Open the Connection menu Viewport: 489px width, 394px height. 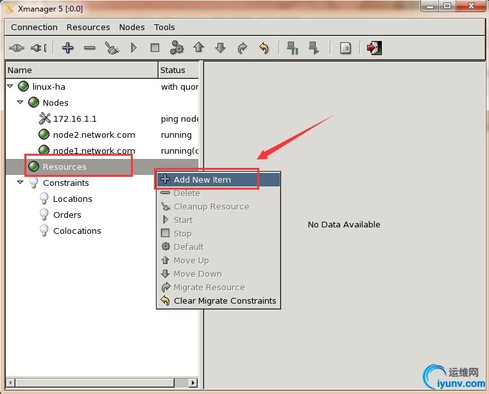pos(34,28)
